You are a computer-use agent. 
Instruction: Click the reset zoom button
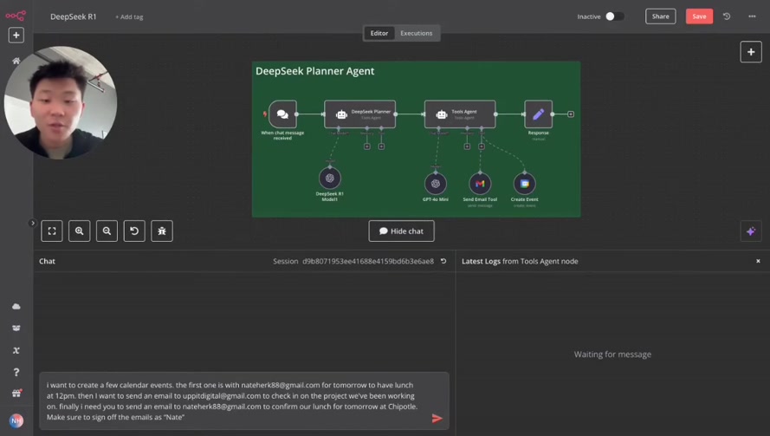[134, 231]
